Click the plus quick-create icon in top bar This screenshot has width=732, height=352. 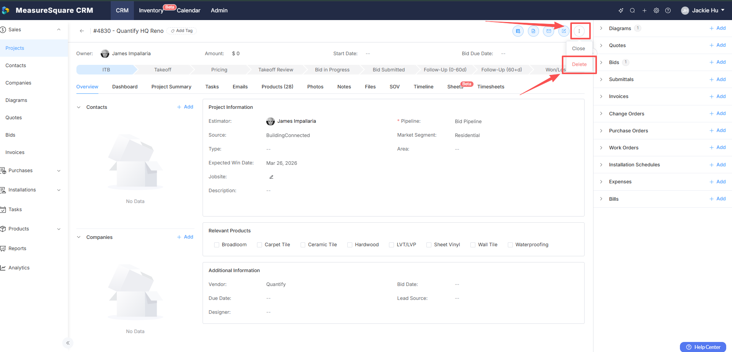click(x=644, y=10)
